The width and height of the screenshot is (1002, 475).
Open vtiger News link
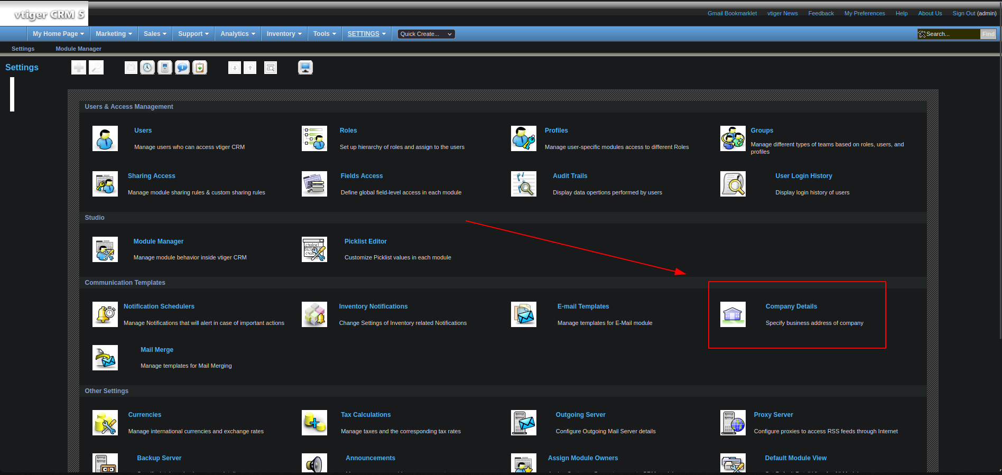tap(782, 13)
